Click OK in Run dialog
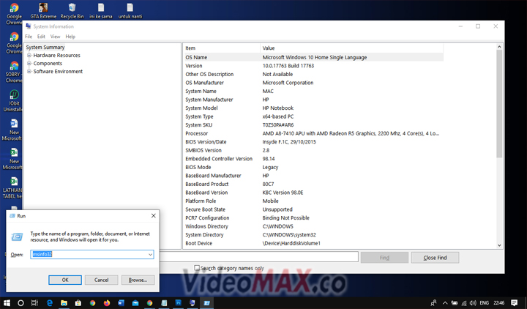The width and height of the screenshot is (527, 309). (65, 280)
